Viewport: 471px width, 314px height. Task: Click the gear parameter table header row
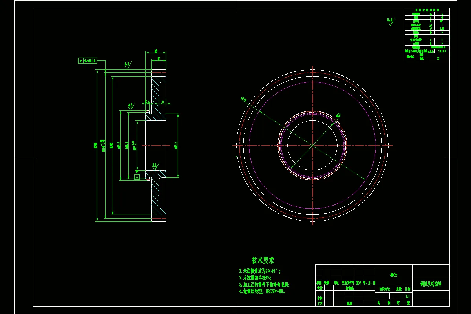(427, 10)
